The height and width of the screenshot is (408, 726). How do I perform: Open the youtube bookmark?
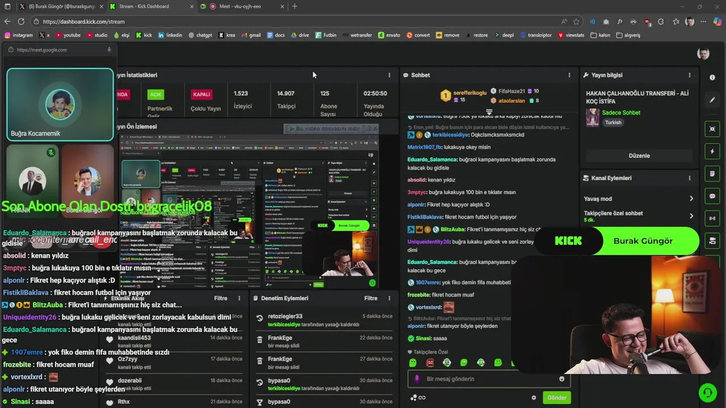[x=67, y=35]
